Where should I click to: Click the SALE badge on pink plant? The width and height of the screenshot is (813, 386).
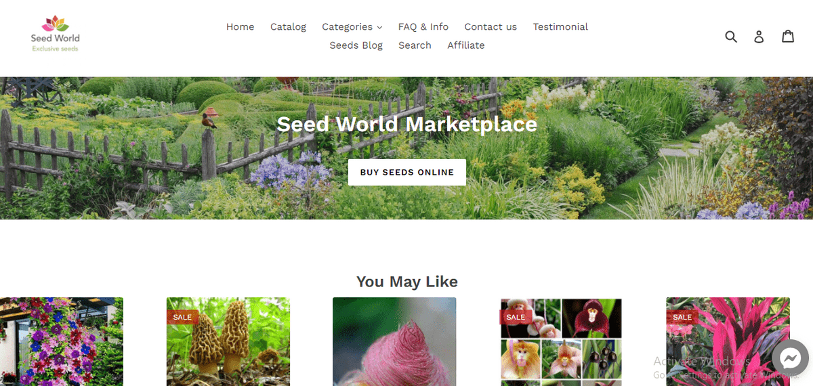tap(682, 317)
